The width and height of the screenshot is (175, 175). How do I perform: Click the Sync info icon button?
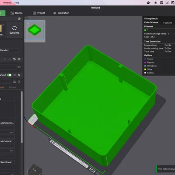14,30
